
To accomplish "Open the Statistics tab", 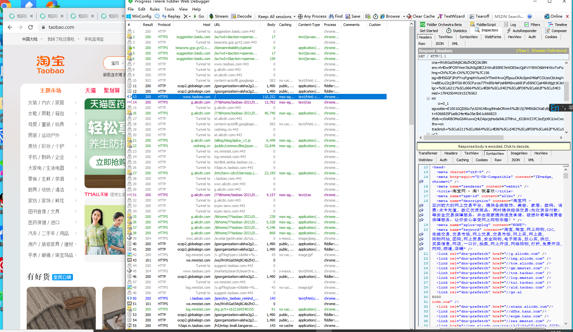I will (457, 31).
